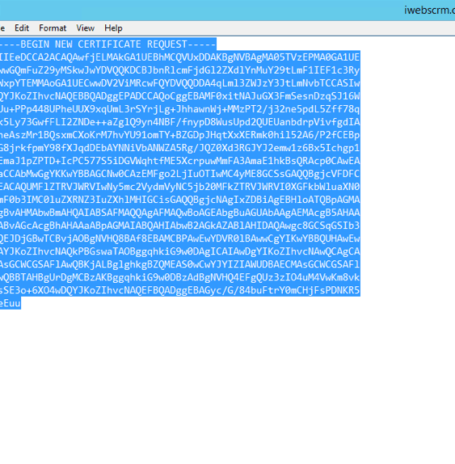Click the line ending with JtLmNvbTCCASIw

180,83
